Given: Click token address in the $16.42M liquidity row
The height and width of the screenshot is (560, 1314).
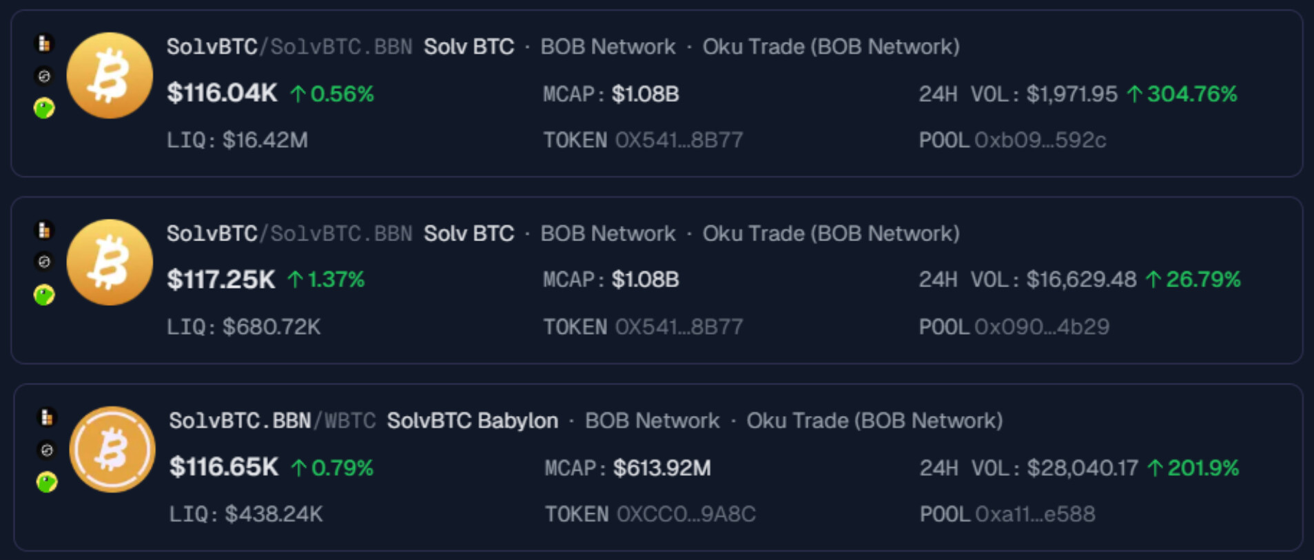Looking at the screenshot, I should click(x=679, y=141).
